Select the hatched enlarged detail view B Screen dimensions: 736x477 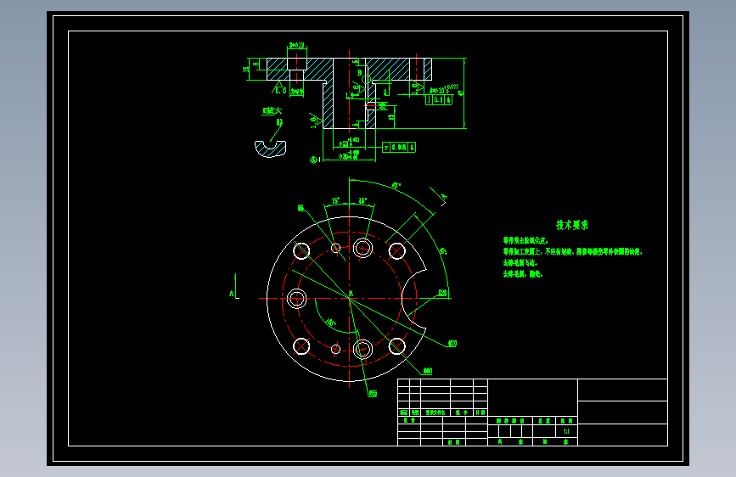point(270,149)
